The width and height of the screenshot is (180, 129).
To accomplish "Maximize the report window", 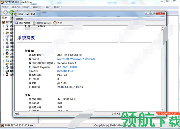I will point(153,13).
